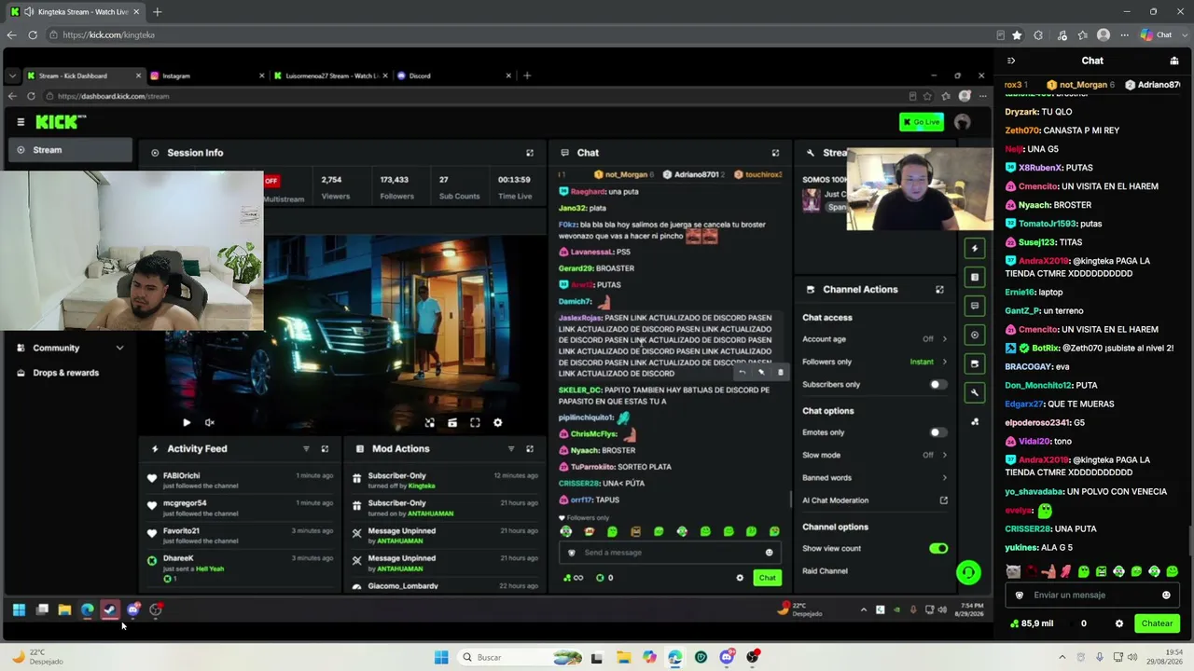
Task: Open stream preview settings gear
Action: tap(497, 423)
